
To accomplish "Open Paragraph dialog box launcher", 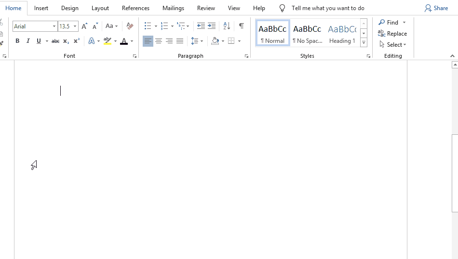I will pos(246,56).
